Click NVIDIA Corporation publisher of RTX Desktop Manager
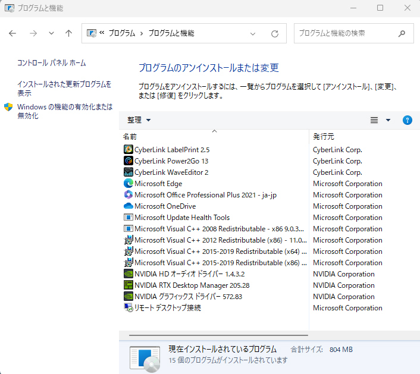This screenshot has height=374, width=420. click(344, 285)
